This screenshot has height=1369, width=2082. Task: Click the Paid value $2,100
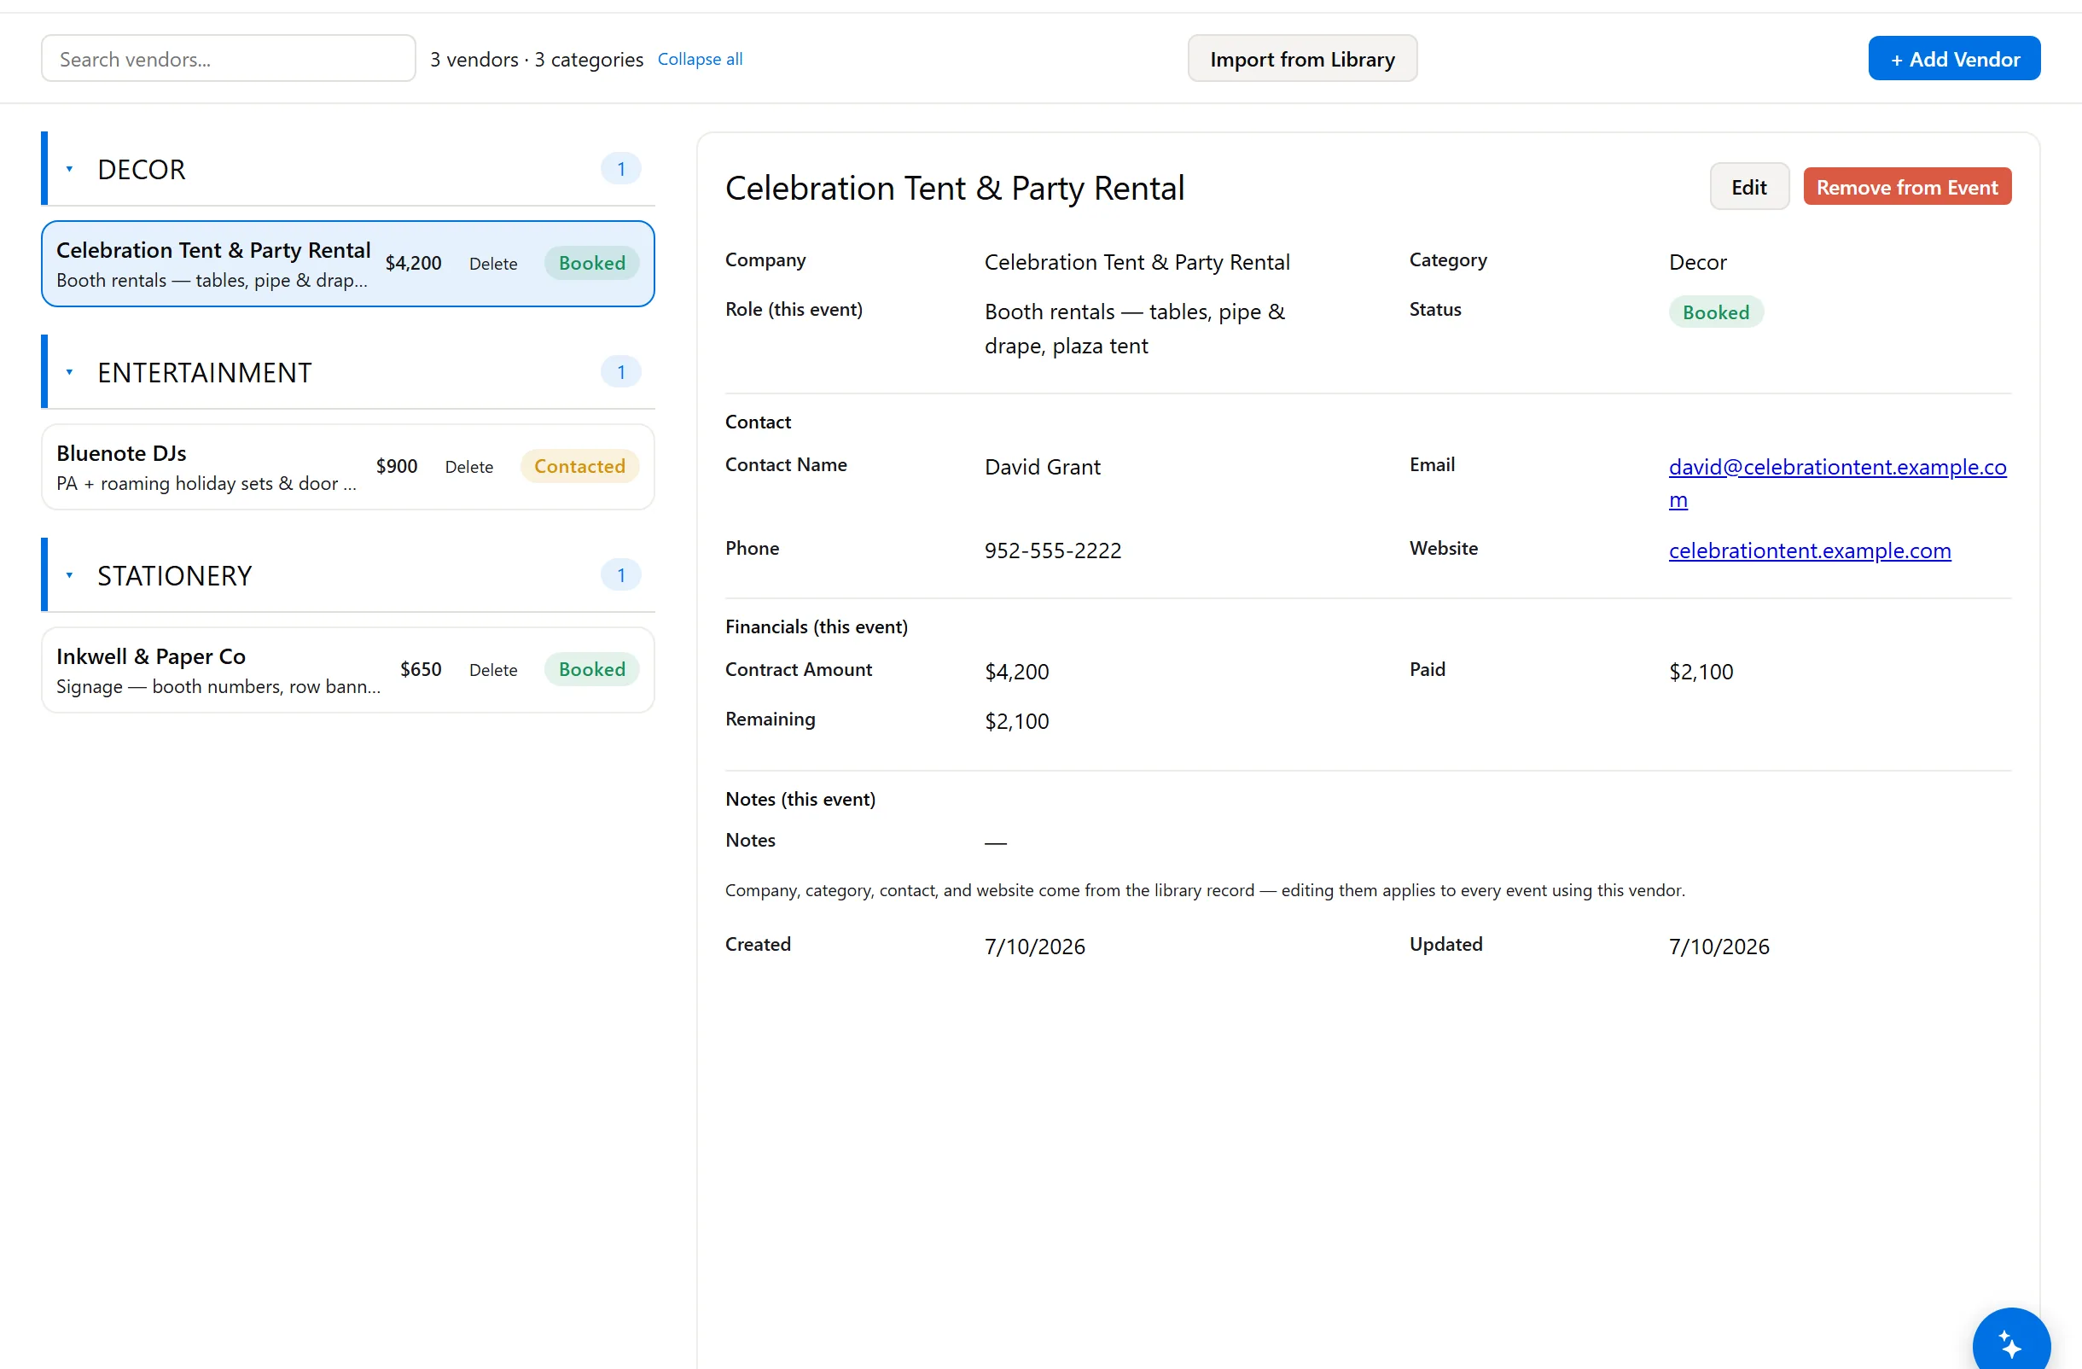tap(1701, 672)
